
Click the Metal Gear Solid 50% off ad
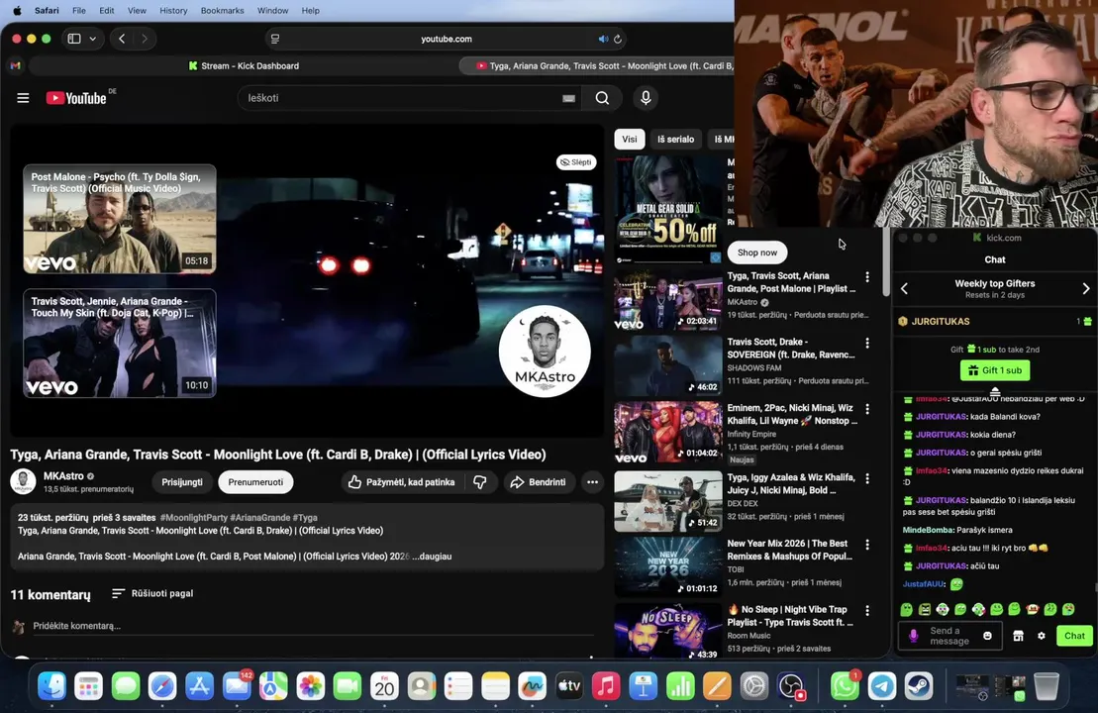pyautogui.click(x=668, y=209)
